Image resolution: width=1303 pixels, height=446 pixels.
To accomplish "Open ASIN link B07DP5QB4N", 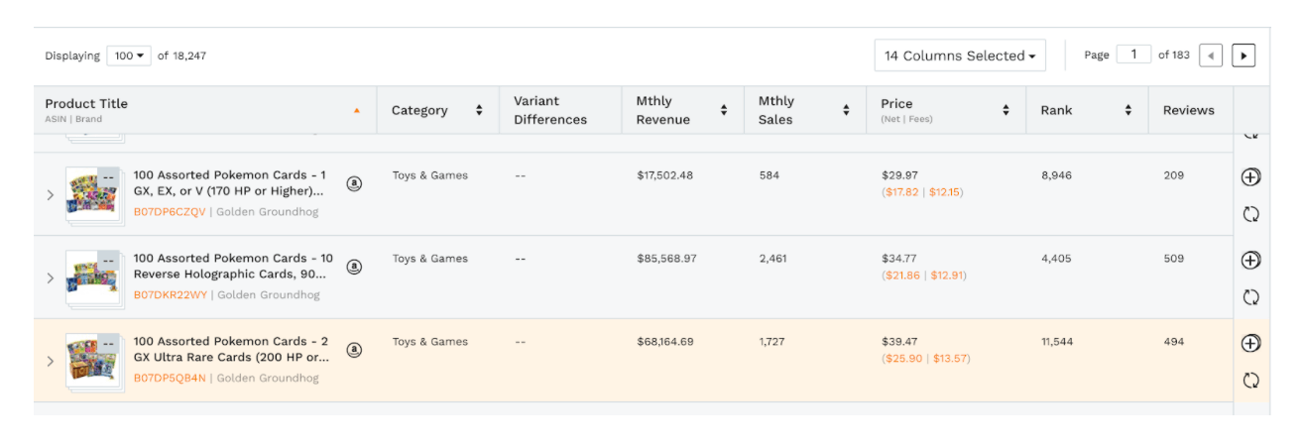I will click(x=170, y=378).
